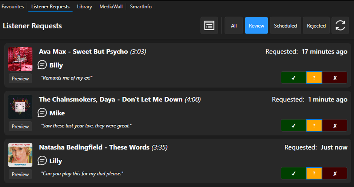Approve the Chainsmokers Don't Let Me Down request

coord(293,126)
